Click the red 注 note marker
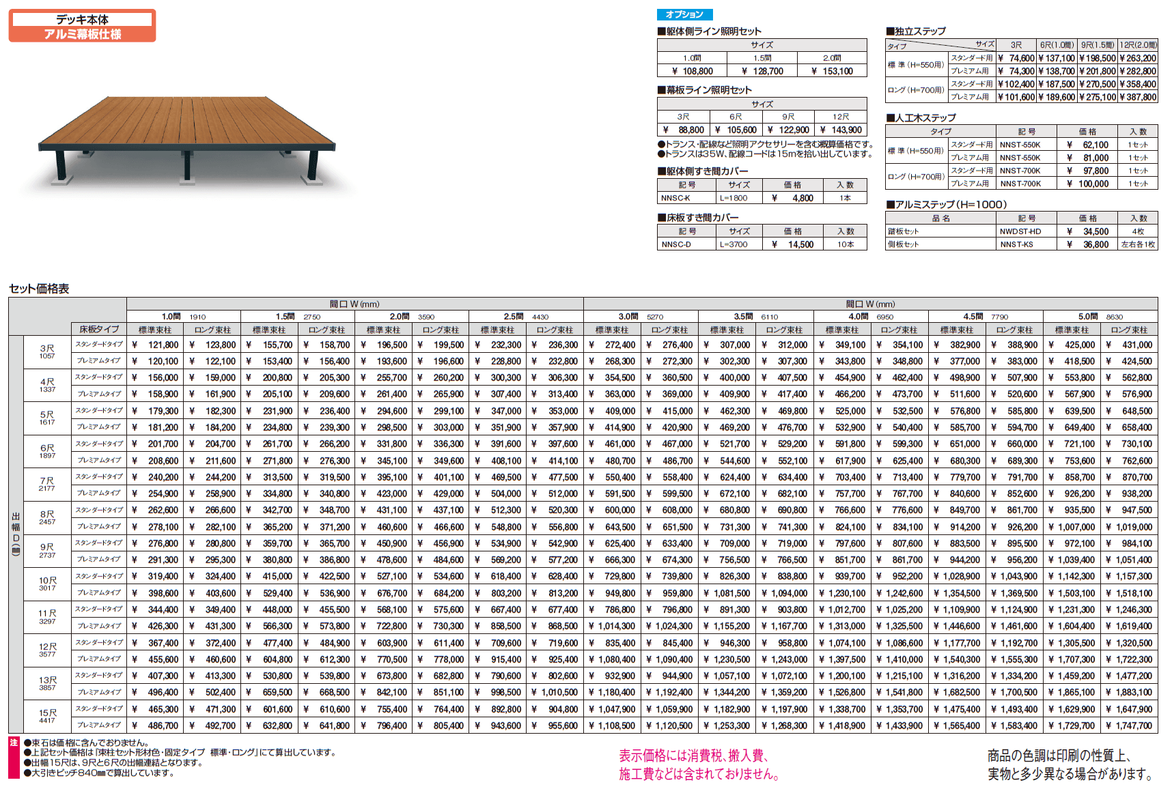Image resolution: width=1172 pixels, height=791 pixels. pyautogui.click(x=14, y=743)
